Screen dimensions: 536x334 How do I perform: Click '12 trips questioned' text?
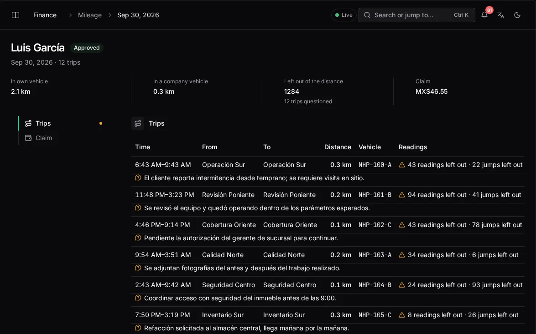pyautogui.click(x=308, y=101)
